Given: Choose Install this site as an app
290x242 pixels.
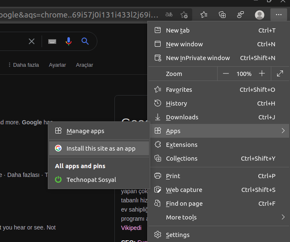Looking at the screenshot, I should 99,149.
